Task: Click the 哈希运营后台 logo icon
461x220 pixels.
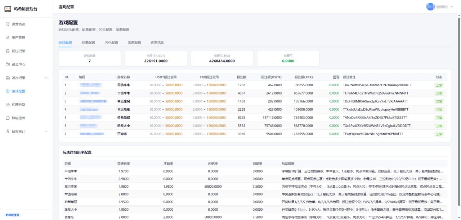Action: 8,9
